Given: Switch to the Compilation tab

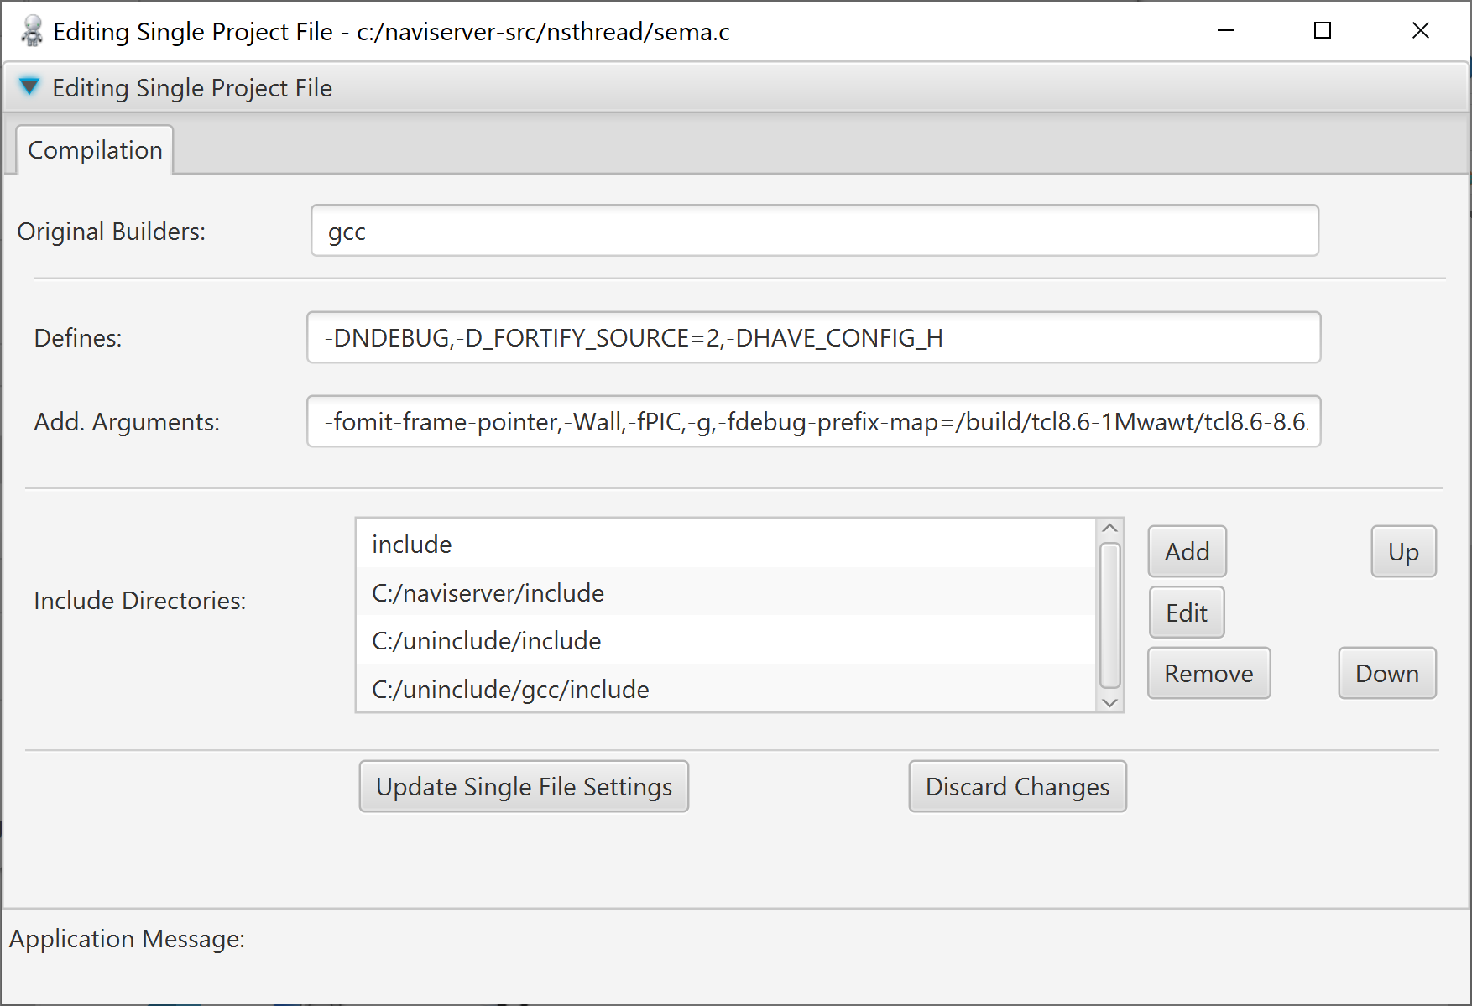Looking at the screenshot, I should coord(95,150).
